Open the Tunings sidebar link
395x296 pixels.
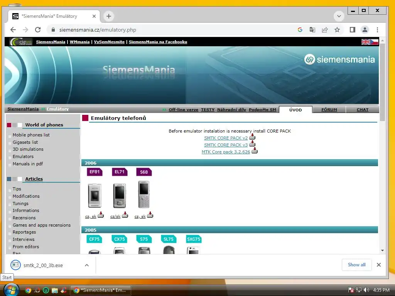tap(20, 203)
